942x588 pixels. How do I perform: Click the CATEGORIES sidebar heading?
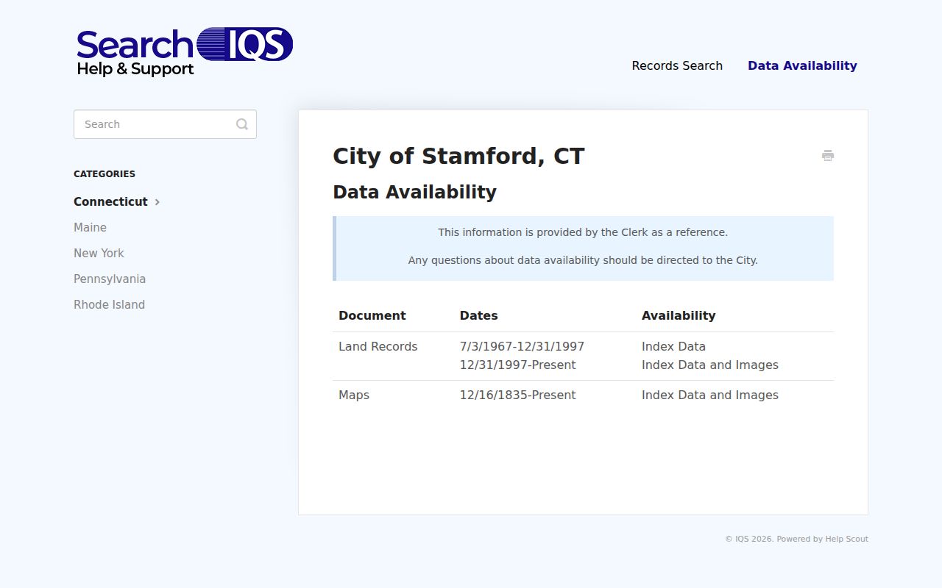pos(105,174)
